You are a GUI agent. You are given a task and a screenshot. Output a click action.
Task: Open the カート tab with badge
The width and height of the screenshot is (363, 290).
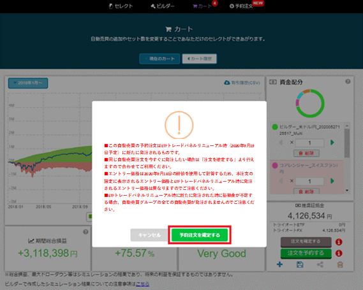pyautogui.click(x=203, y=6)
